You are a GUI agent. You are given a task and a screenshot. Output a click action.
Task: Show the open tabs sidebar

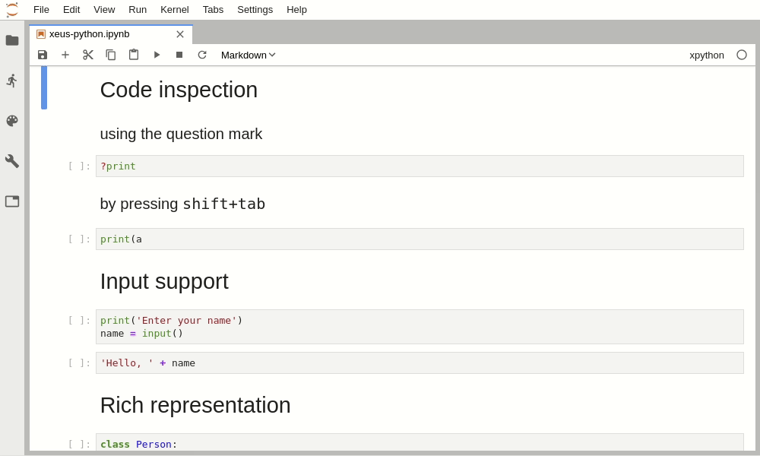12,201
